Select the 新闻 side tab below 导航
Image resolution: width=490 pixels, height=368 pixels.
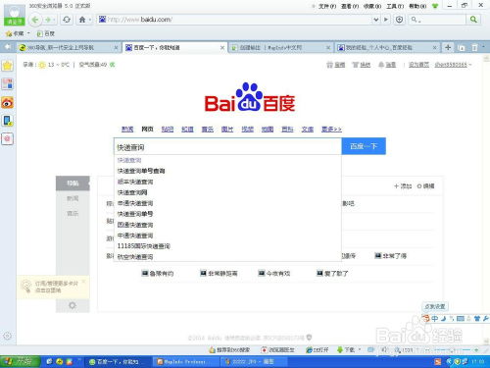(x=73, y=198)
